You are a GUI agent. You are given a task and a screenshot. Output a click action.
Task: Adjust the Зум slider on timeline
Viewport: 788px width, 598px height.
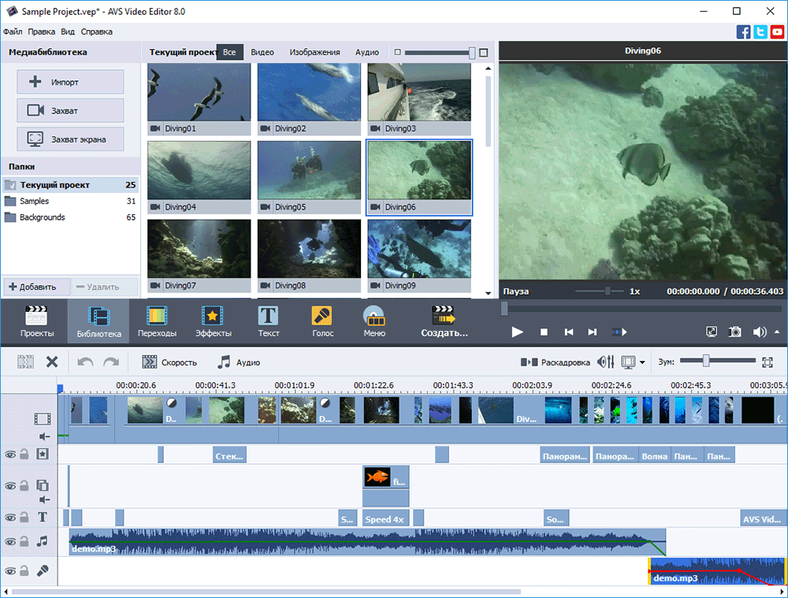705,362
